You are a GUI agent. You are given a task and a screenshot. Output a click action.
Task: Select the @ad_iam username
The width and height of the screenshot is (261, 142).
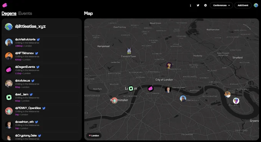tap(22, 94)
